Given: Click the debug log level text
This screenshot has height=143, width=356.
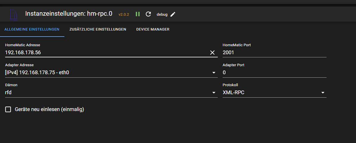Looking at the screenshot, I should pos(162,14).
